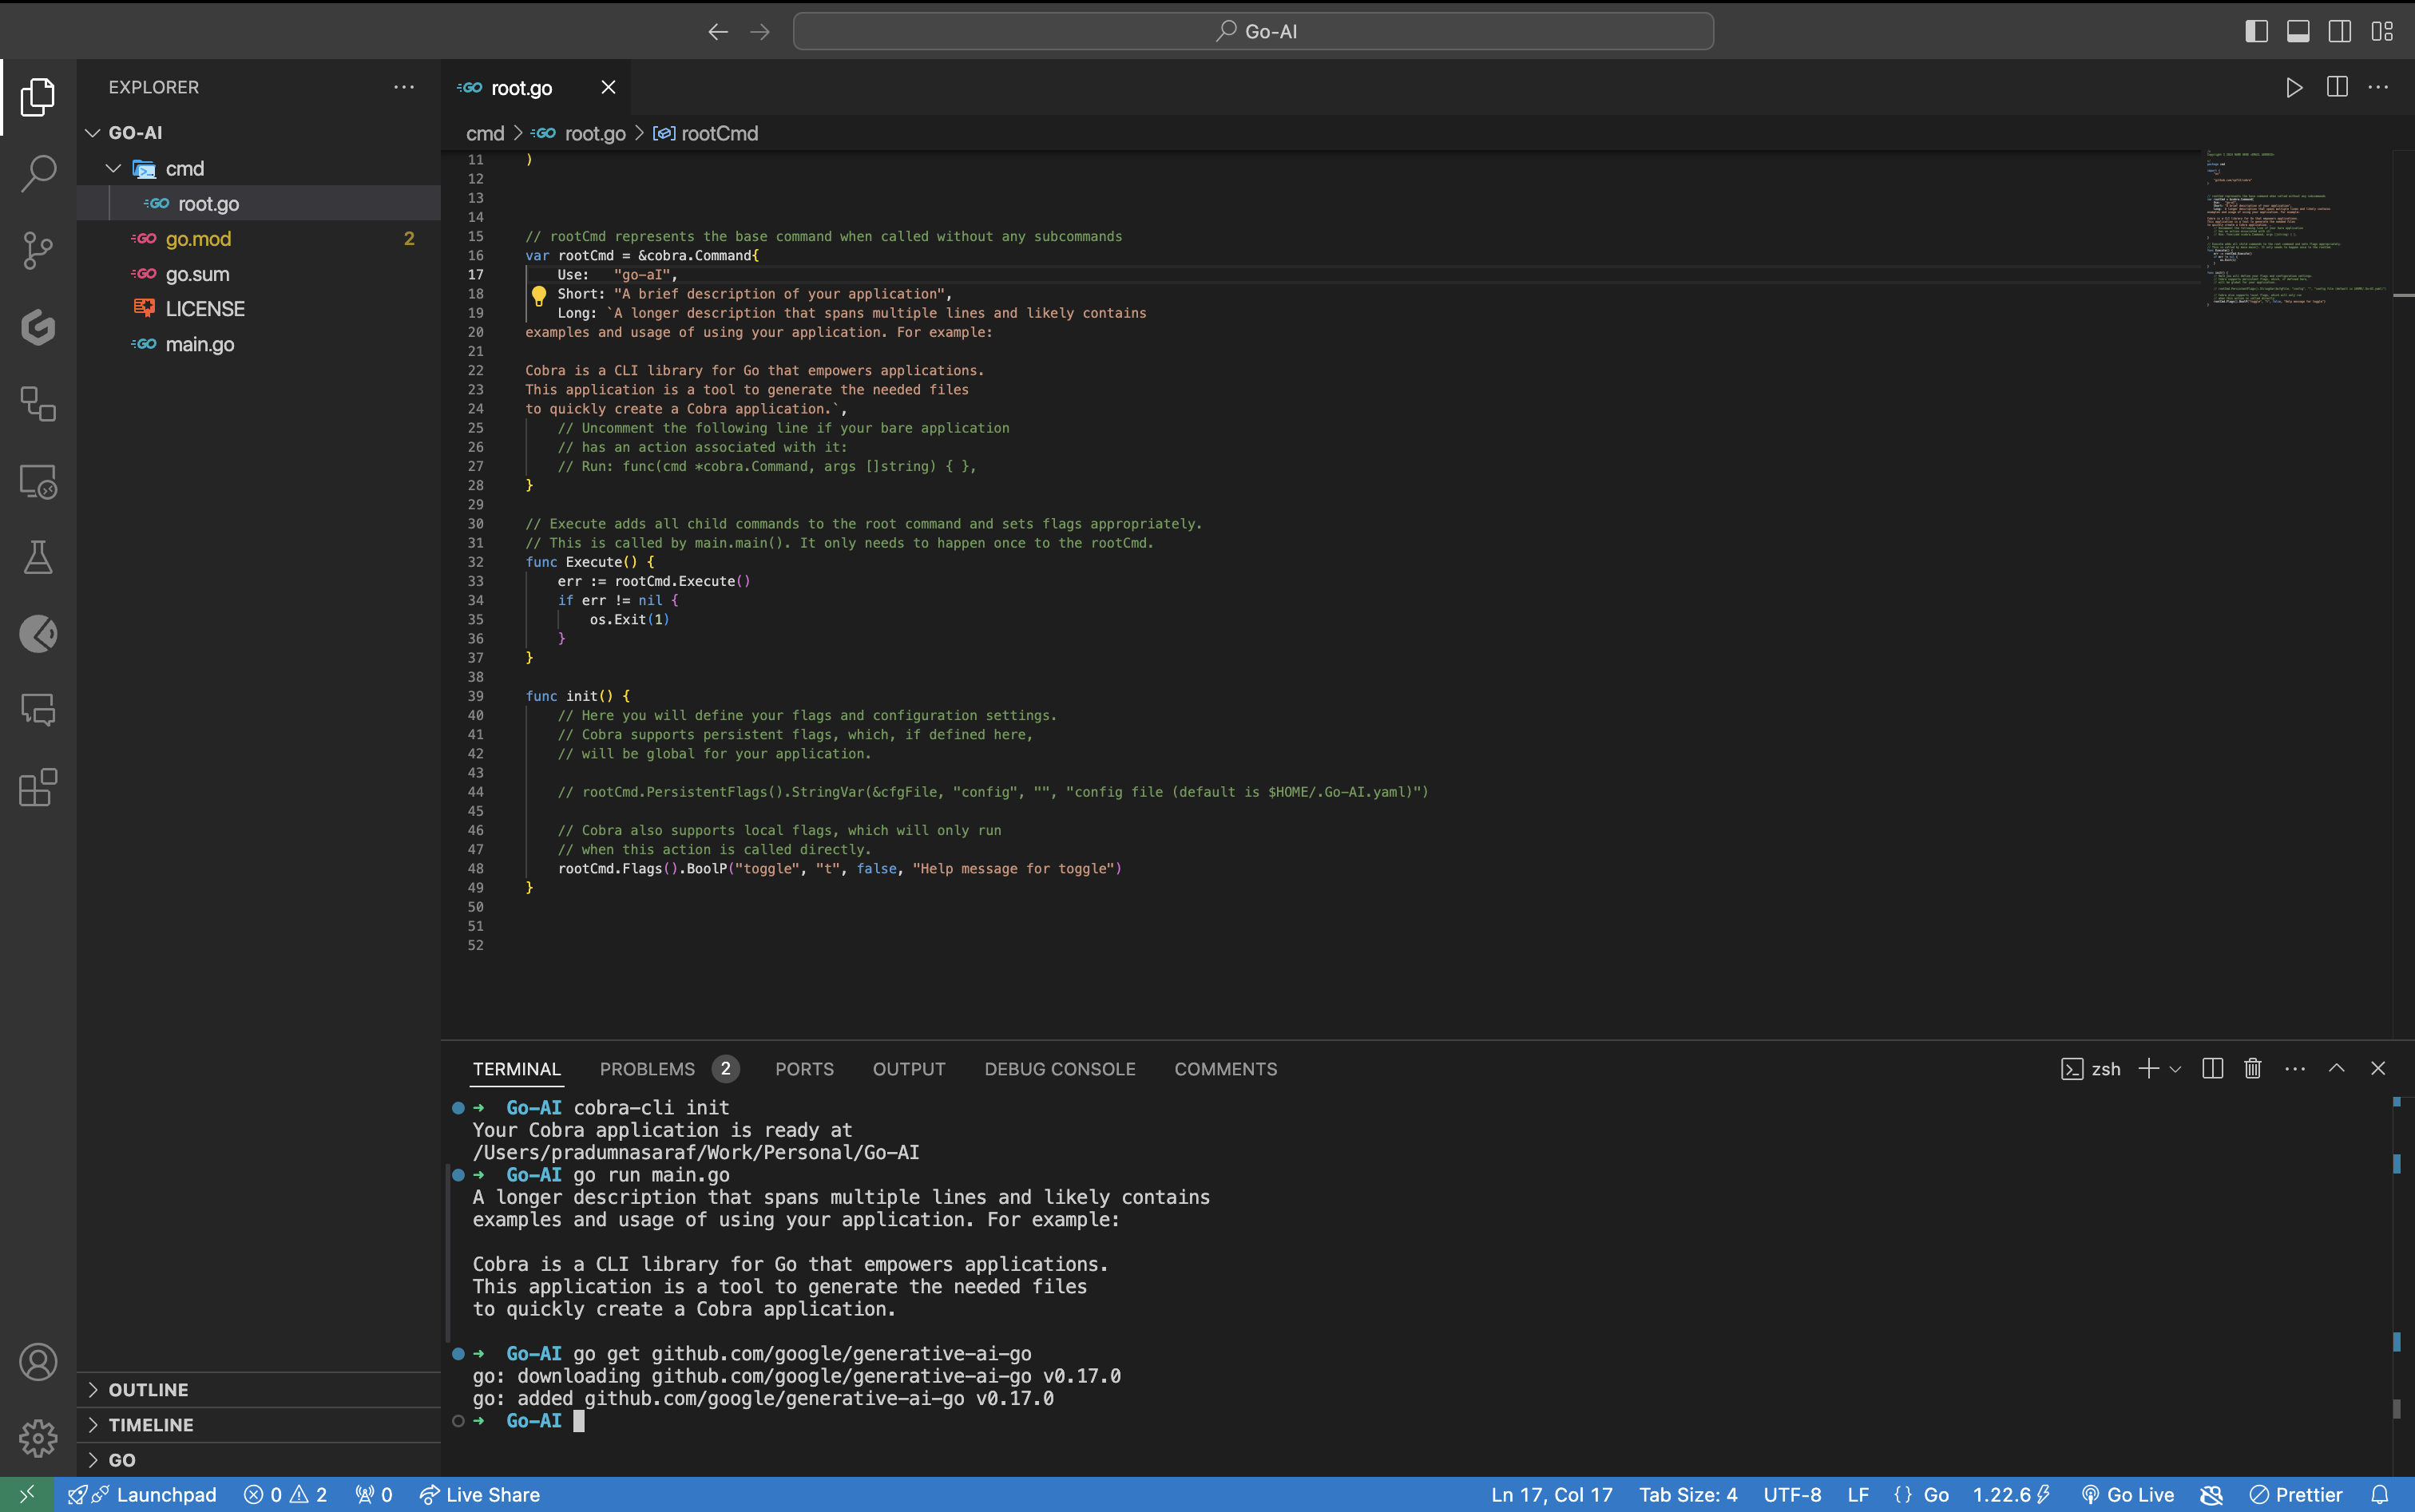2415x1512 pixels.
Task: Click the lightbulb code action icon
Action: pyautogui.click(x=538, y=295)
